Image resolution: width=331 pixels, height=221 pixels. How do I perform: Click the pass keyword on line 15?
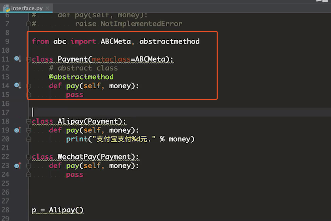click(74, 95)
